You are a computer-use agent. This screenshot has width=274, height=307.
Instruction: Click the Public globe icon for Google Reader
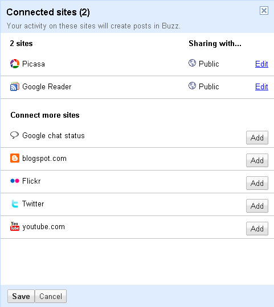[192, 86]
